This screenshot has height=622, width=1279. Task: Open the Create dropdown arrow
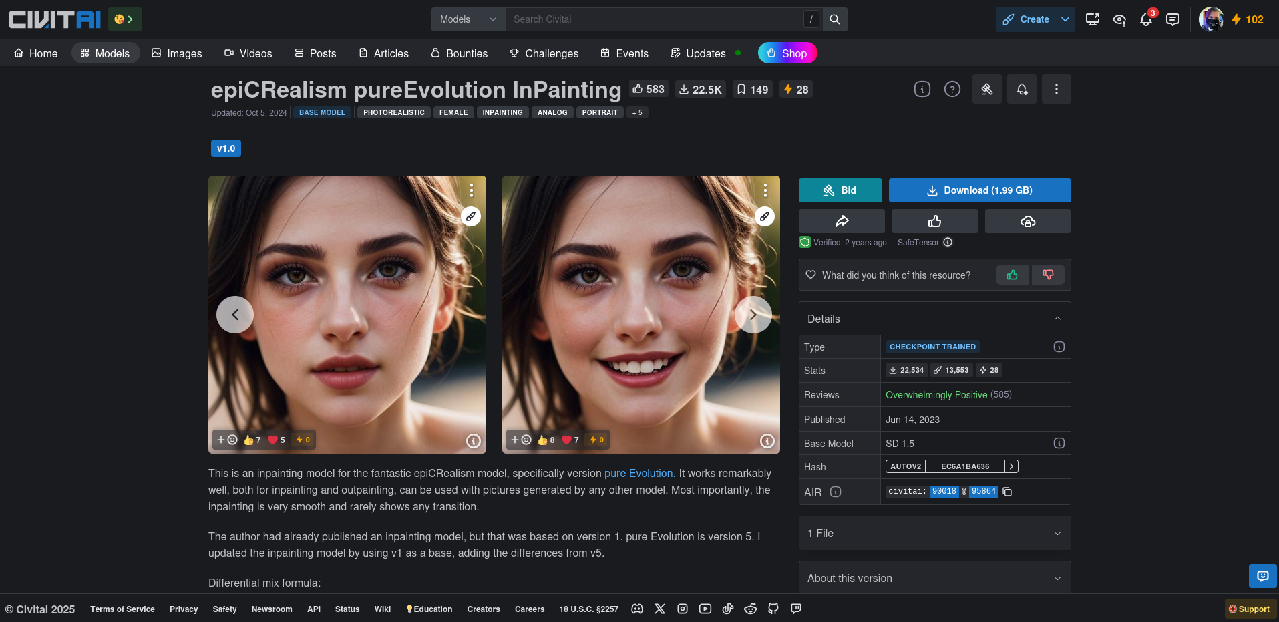[x=1065, y=19]
